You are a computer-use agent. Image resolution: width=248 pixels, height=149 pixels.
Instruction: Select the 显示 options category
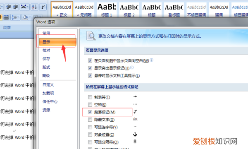[57, 42]
